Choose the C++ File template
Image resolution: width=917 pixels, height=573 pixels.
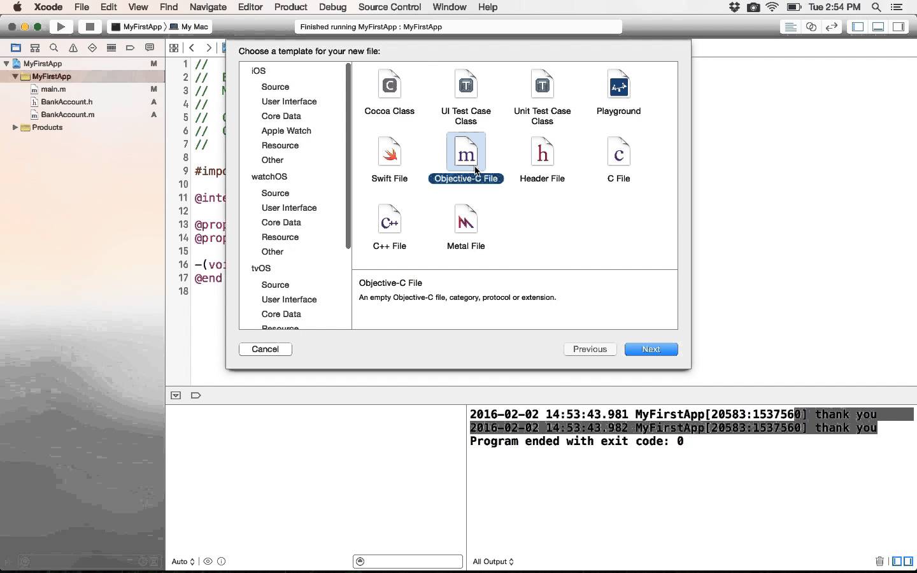click(389, 227)
